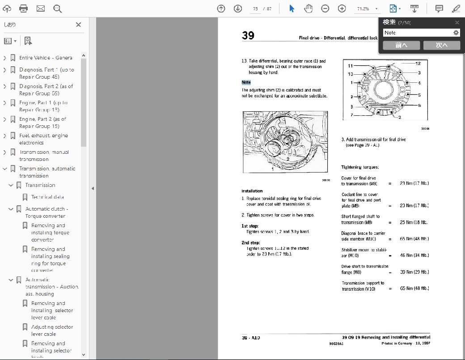Click the page number field showing 75
The image size is (465, 360).
255,9
